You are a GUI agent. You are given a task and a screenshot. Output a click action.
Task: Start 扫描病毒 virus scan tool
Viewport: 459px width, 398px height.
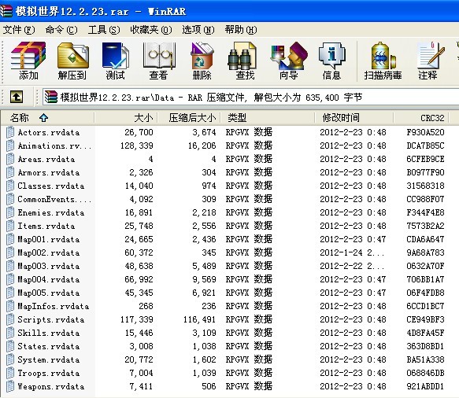pos(383,61)
